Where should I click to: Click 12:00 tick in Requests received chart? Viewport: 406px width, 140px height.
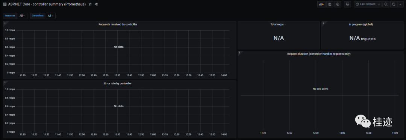[x=82, y=75]
